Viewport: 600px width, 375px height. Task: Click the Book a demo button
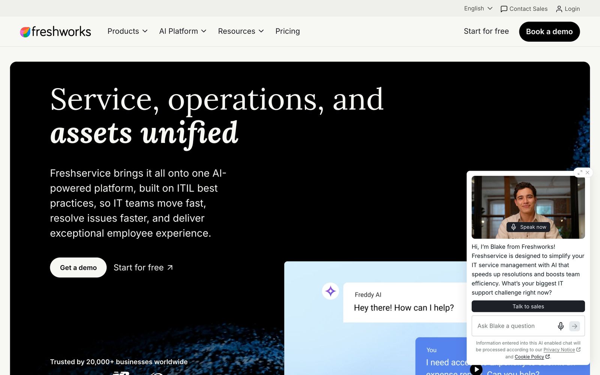point(549,31)
